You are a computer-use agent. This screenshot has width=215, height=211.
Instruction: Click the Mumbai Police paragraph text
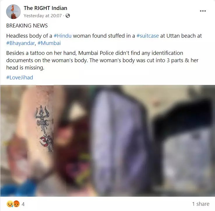(x=102, y=60)
